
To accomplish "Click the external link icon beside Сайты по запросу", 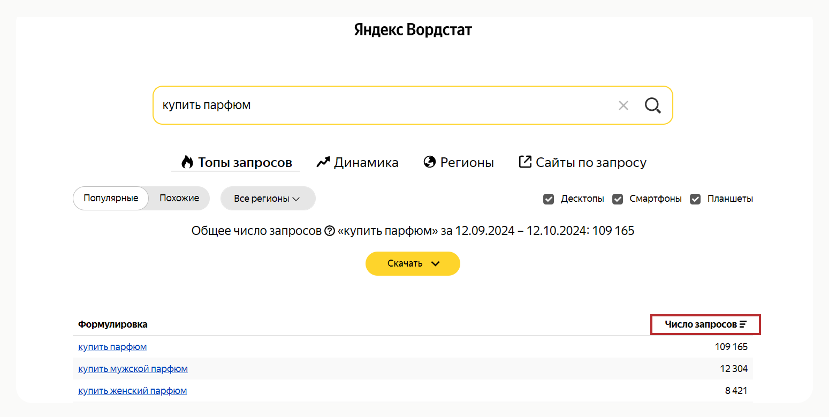I will coord(525,161).
